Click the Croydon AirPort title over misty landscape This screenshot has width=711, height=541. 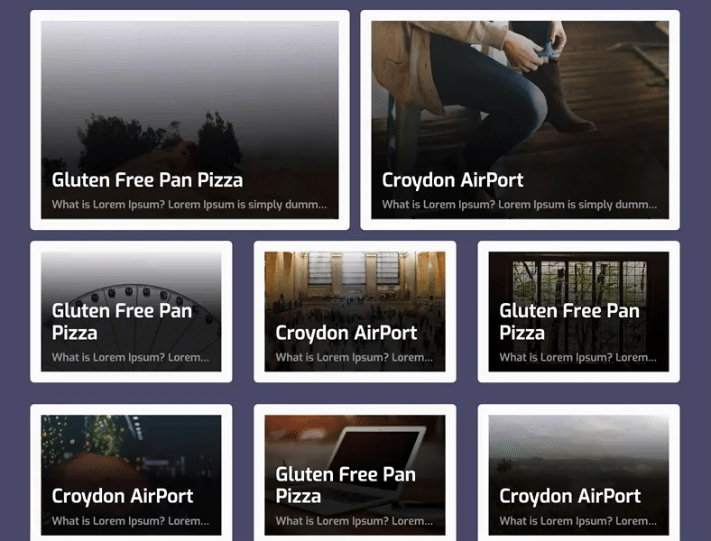pyautogui.click(x=570, y=496)
